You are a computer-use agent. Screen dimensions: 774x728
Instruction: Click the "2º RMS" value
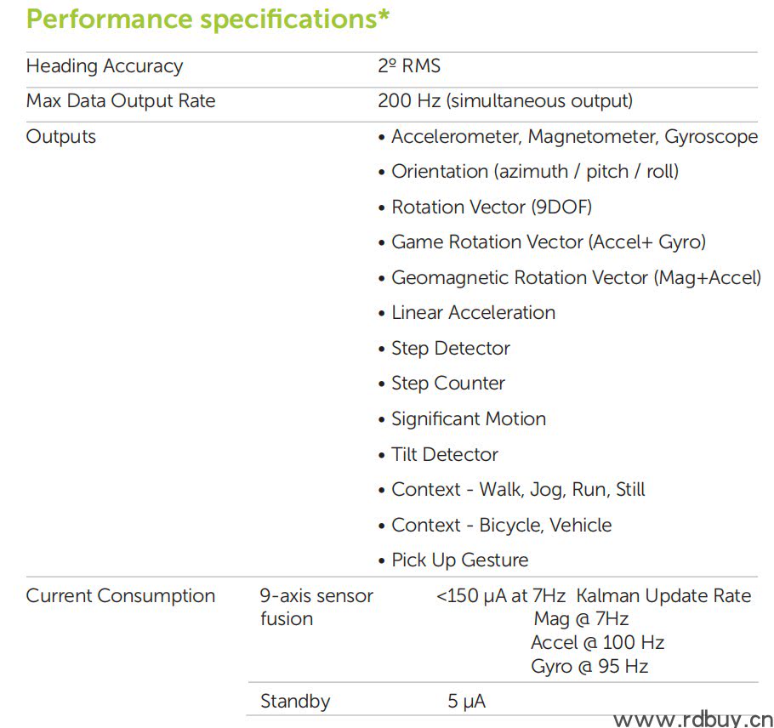coord(409,66)
